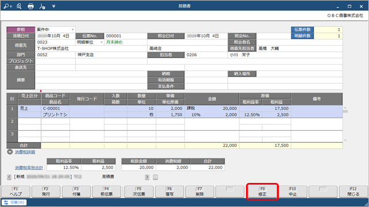The height and width of the screenshot is (207, 369).
Task: Click 税抜金額 value 20,000 in summary
Action: 139,167
